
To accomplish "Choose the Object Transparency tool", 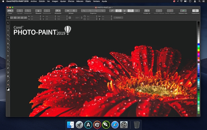I will (x=8, y=76).
